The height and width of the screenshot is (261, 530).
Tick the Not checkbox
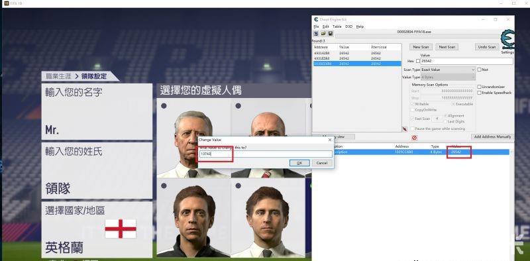pyautogui.click(x=479, y=70)
